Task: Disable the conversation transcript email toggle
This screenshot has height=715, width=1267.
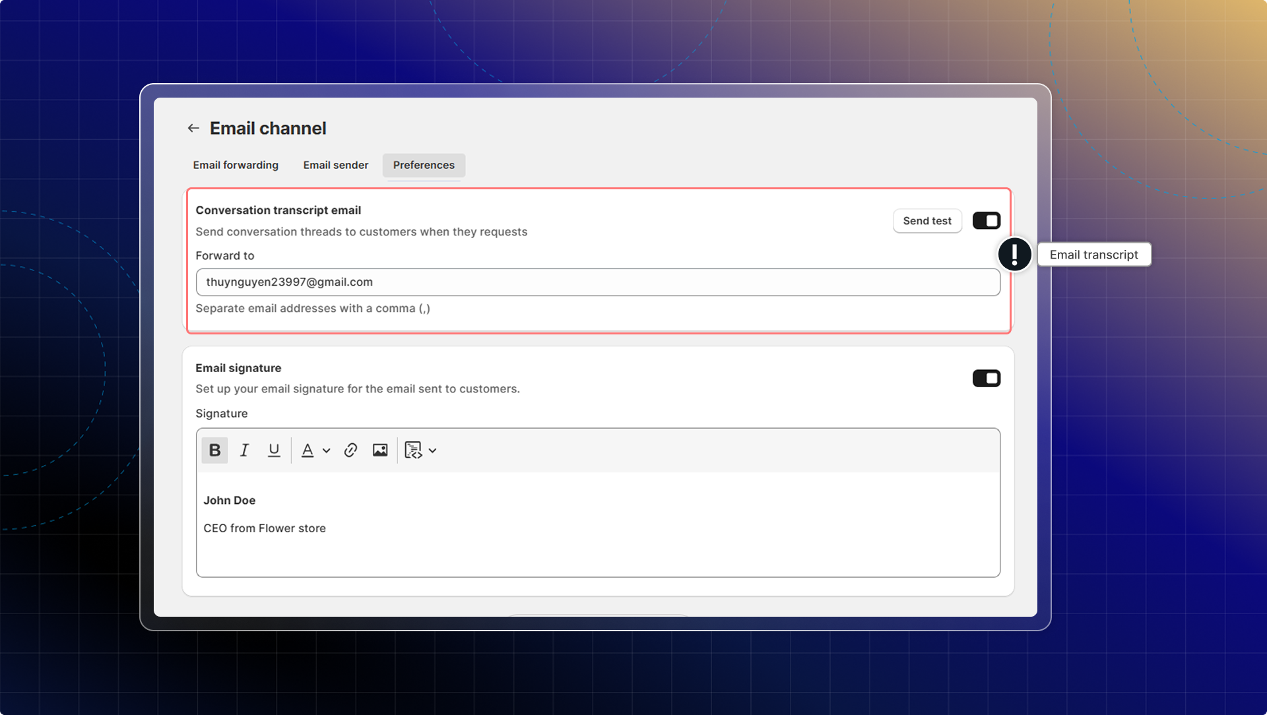Action: click(x=986, y=221)
